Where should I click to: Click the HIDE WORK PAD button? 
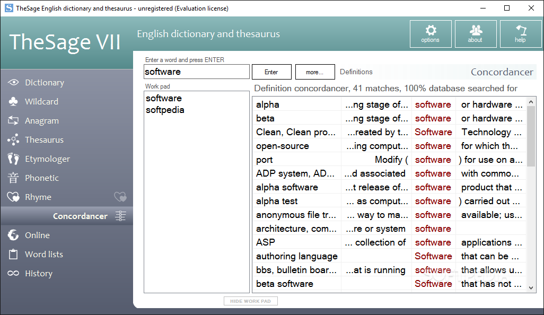click(250, 301)
